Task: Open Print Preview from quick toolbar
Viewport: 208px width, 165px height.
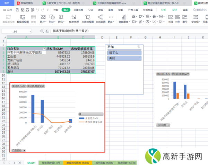Action: click(x=33, y=10)
